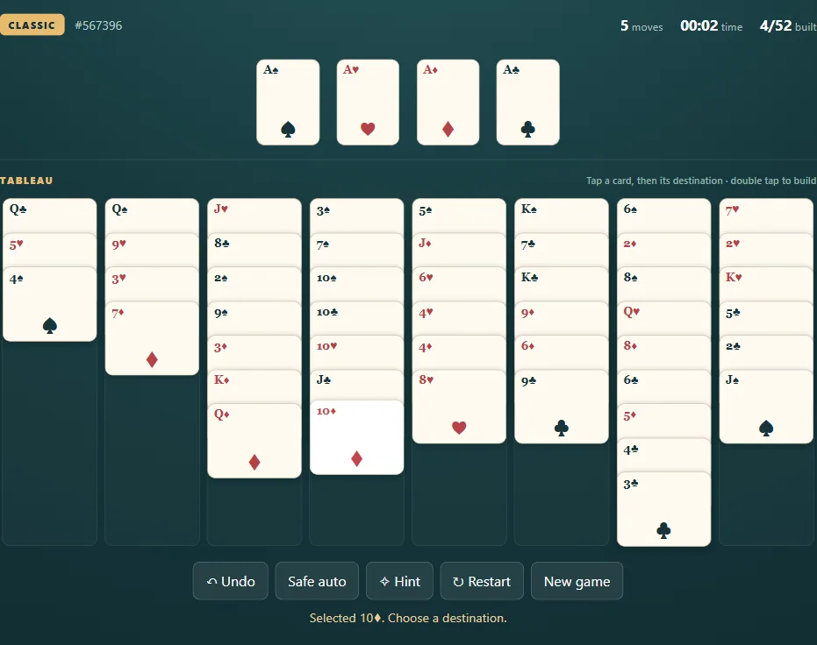Restart the current deal
The width and height of the screenshot is (817, 645).
coord(482,581)
